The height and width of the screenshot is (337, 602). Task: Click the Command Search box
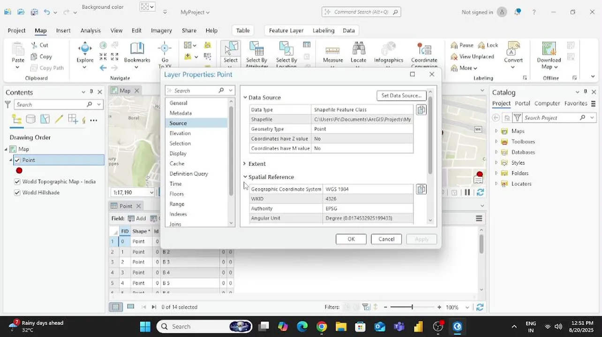pyautogui.click(x=361, y=12)
